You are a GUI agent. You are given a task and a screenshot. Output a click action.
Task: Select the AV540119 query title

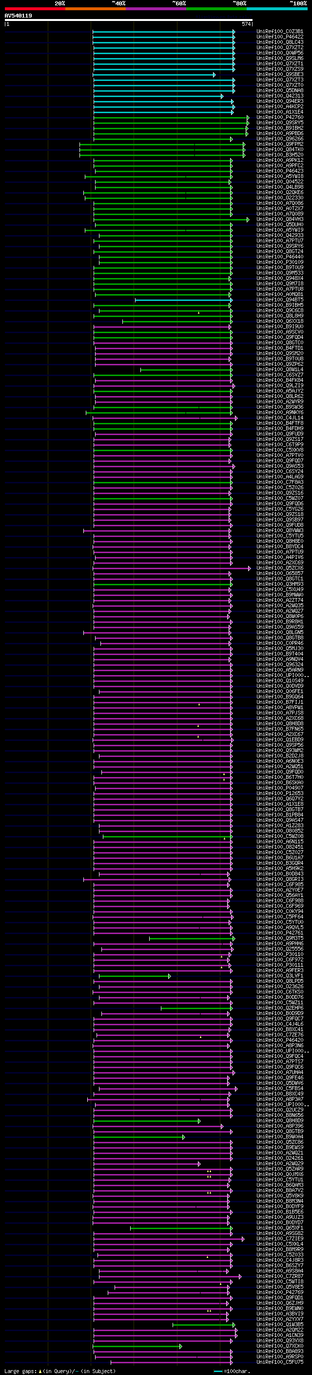pyautogui.click(x=18, y=16)
